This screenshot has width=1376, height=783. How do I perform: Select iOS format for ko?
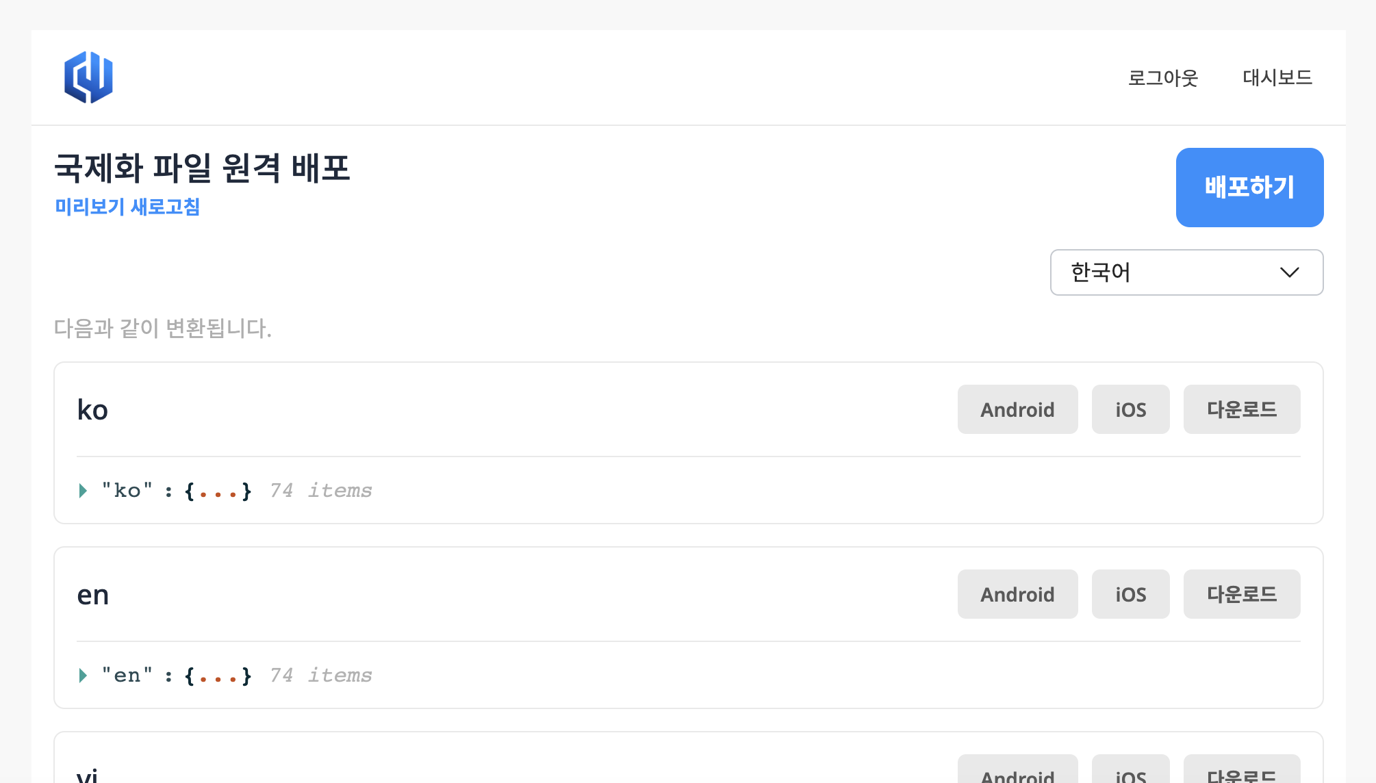coord(1130,409)
